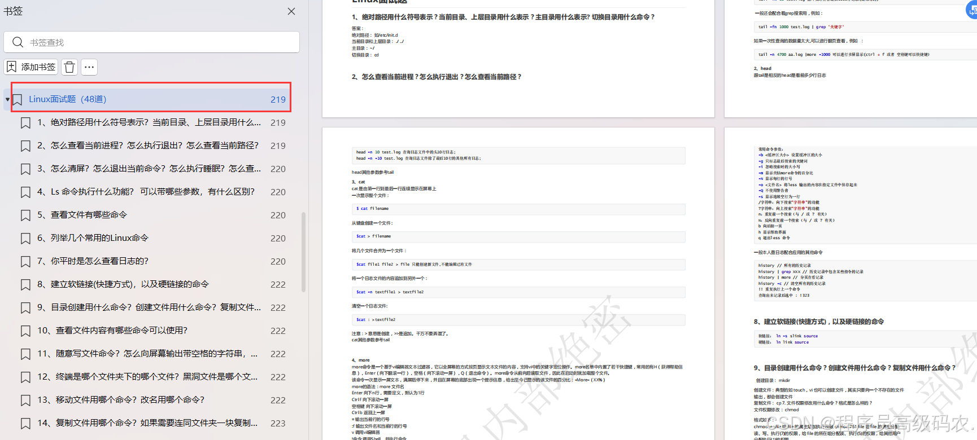Click bookmark icon of item 7、你平时是怎么查看日志的

click(x=25, y=262)
